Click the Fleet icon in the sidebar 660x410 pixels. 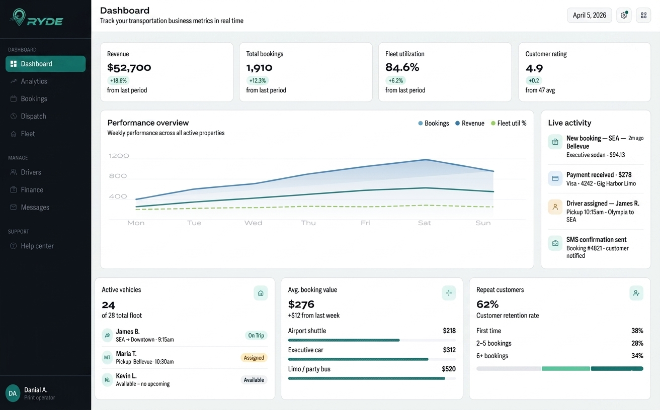pyautogui.click(x=14, y=134)
